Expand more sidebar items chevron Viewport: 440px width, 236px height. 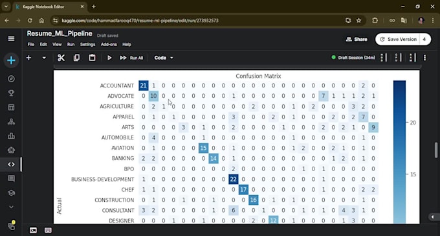coord(11,207)
